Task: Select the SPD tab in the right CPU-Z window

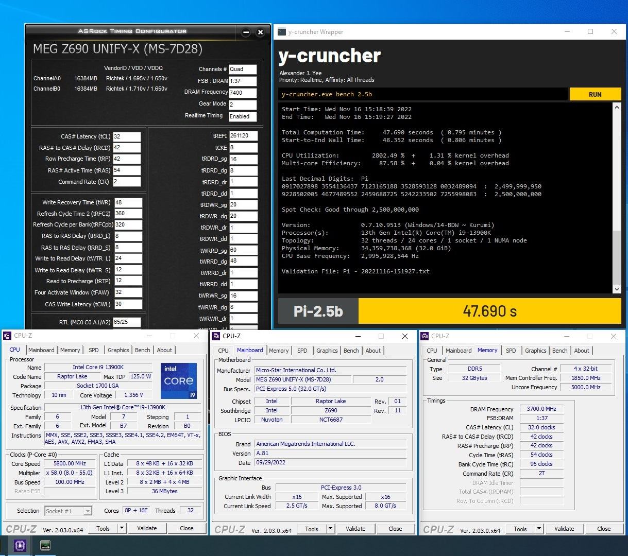Action: (511, 351)
